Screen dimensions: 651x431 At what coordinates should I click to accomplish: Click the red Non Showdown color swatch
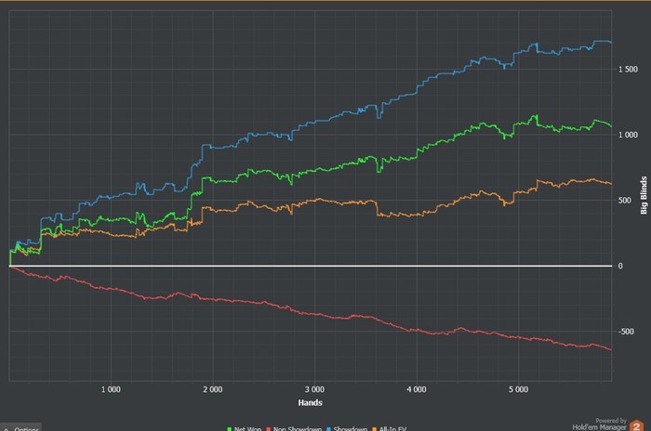click(x=269, y=429)
